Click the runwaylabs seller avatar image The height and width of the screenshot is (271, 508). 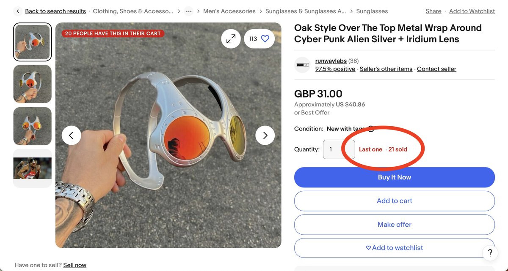click(302, 65)
